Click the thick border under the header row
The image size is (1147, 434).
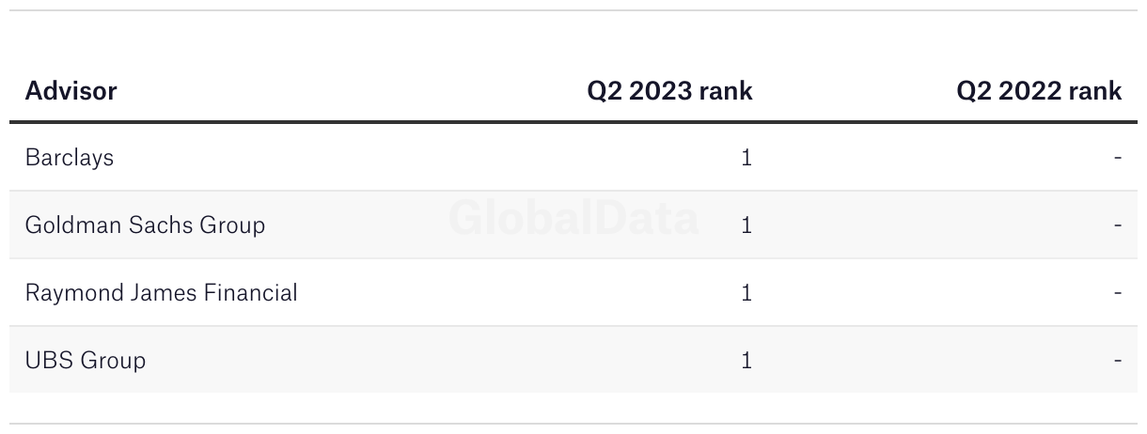coord(573,122)
